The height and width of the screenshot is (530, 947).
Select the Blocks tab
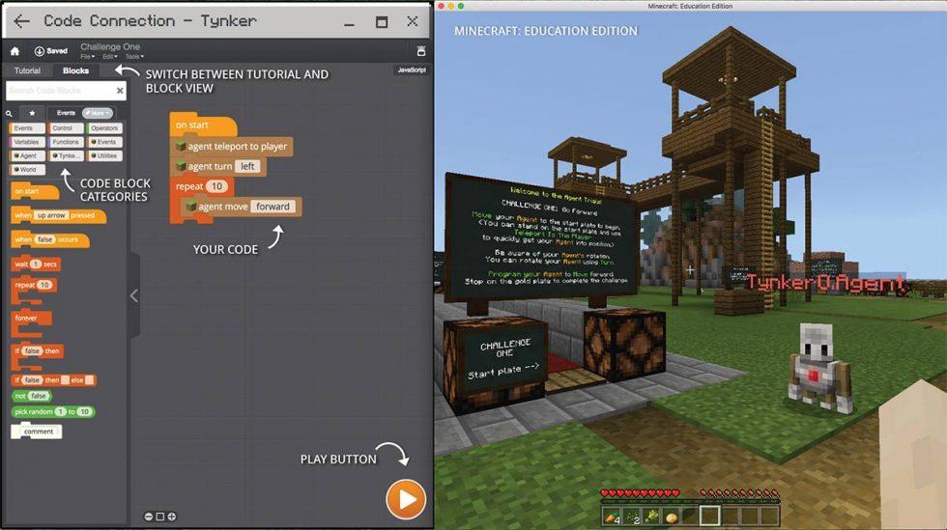click(75, 70)
